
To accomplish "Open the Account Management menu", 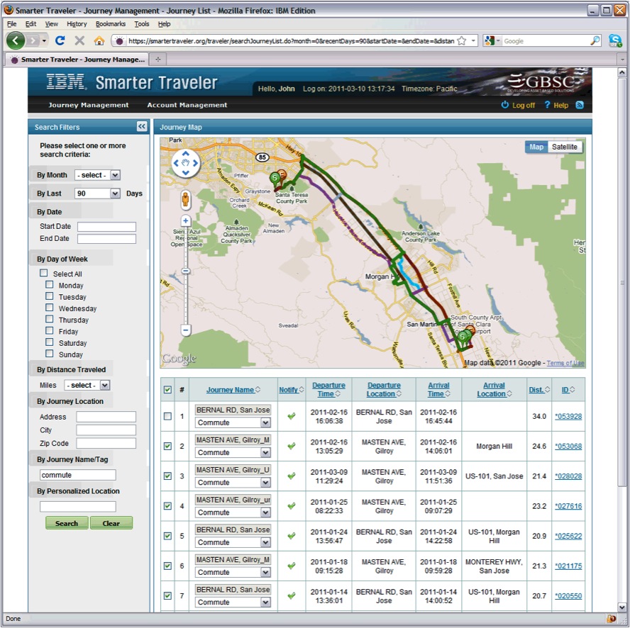I will click(187, 105).
